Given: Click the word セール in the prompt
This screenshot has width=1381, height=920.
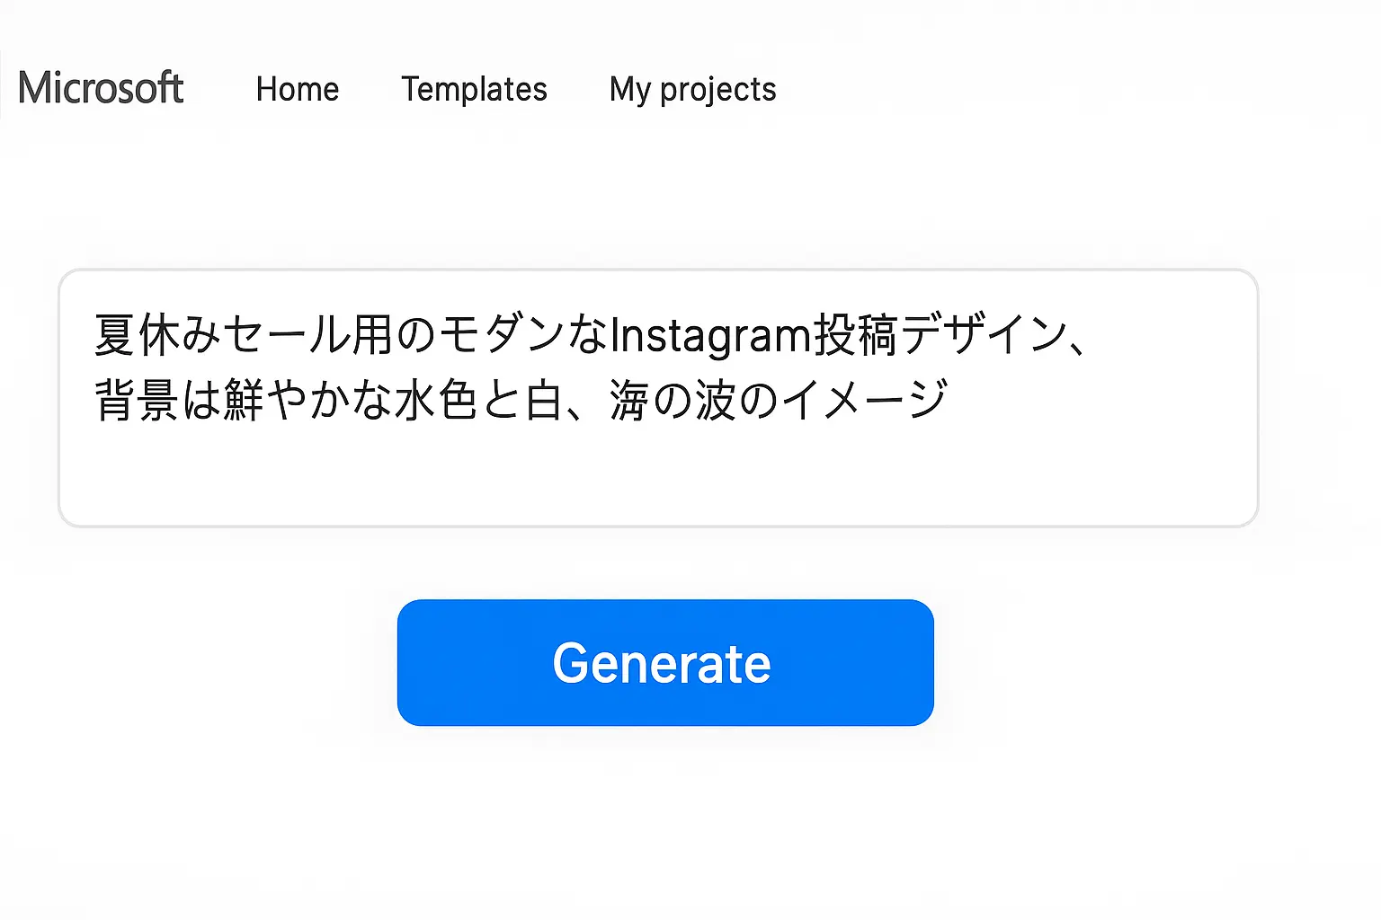Looking at the screenshot, I should pyautogui.click(x=286, y=335).
